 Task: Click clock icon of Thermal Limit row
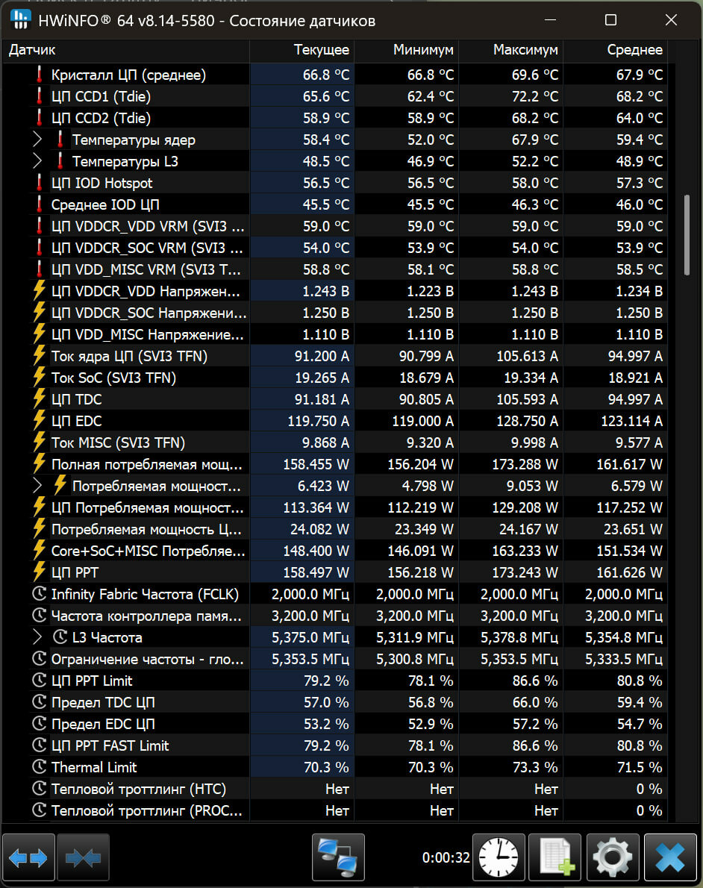(39, 767)
